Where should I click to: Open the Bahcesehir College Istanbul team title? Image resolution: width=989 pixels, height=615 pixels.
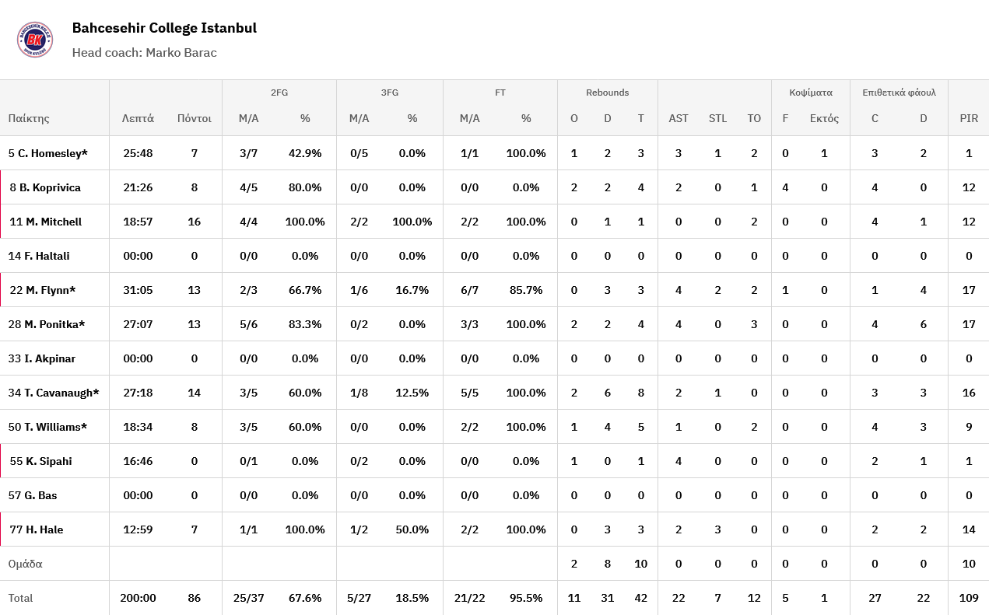(164, 28)
